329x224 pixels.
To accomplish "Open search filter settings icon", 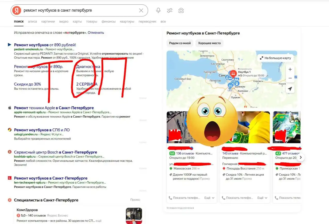I will tap(170, 11).
